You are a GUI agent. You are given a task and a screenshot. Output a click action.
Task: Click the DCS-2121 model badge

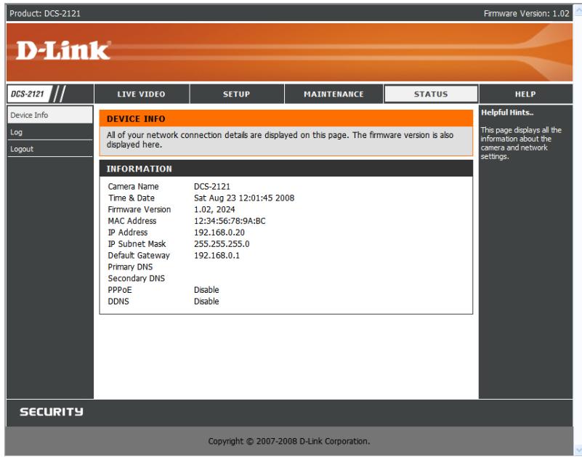30,94
